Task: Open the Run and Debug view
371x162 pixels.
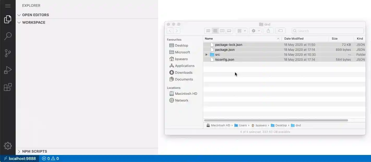Action: pos(8,70)
